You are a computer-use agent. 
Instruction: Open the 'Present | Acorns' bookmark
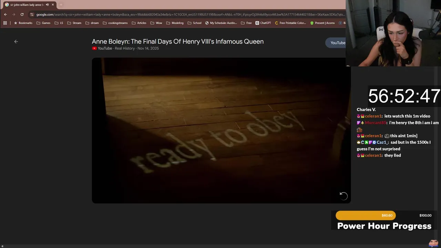tap(322, 23)
